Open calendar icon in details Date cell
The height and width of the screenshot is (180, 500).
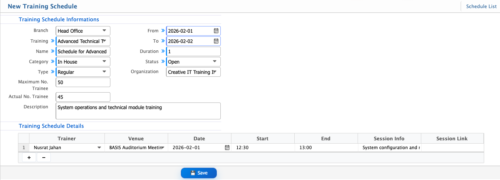pos(227,148)
